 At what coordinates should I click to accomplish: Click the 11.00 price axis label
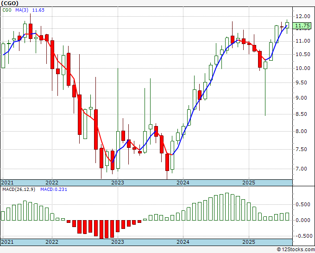pos(303,41)
